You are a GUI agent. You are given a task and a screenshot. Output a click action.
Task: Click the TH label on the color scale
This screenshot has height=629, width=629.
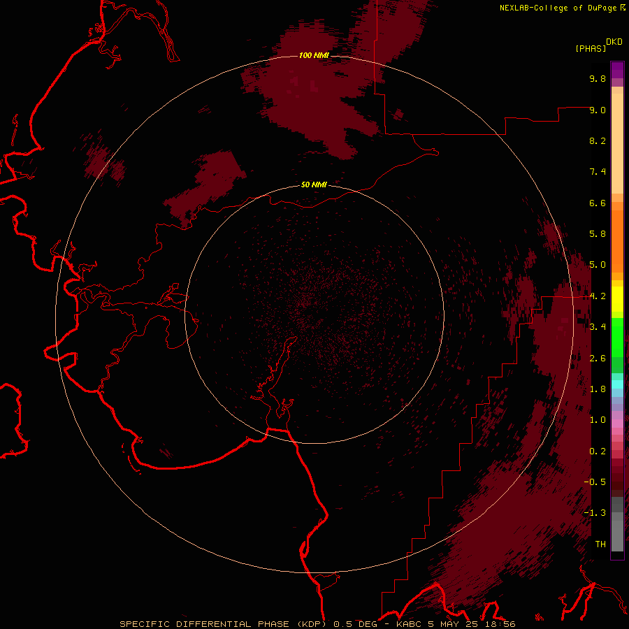(600, 544)
